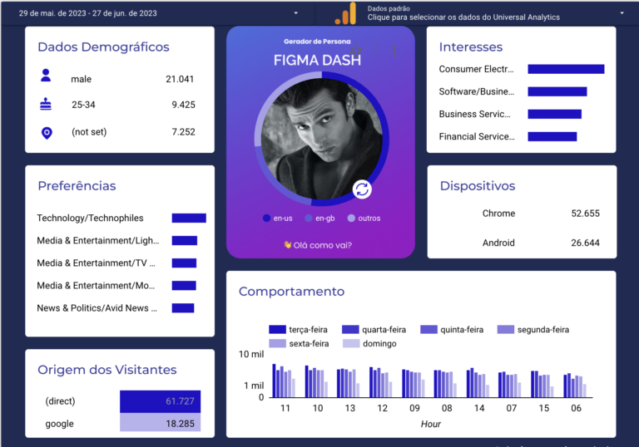The image size is (639, 447).
Task: Click the birthday cake age icon
Action: point(46,104)
